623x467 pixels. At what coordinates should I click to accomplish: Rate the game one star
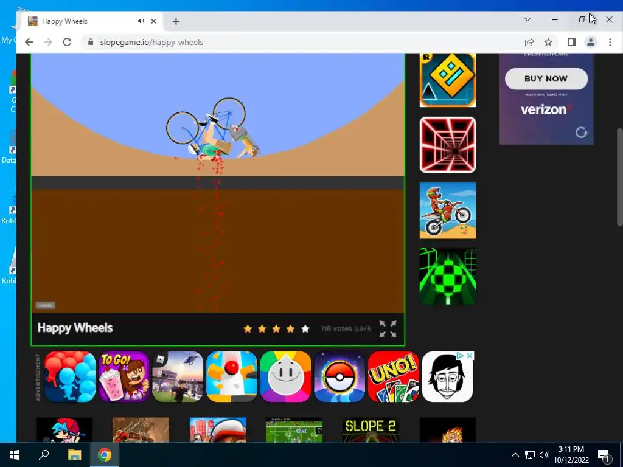248,329
